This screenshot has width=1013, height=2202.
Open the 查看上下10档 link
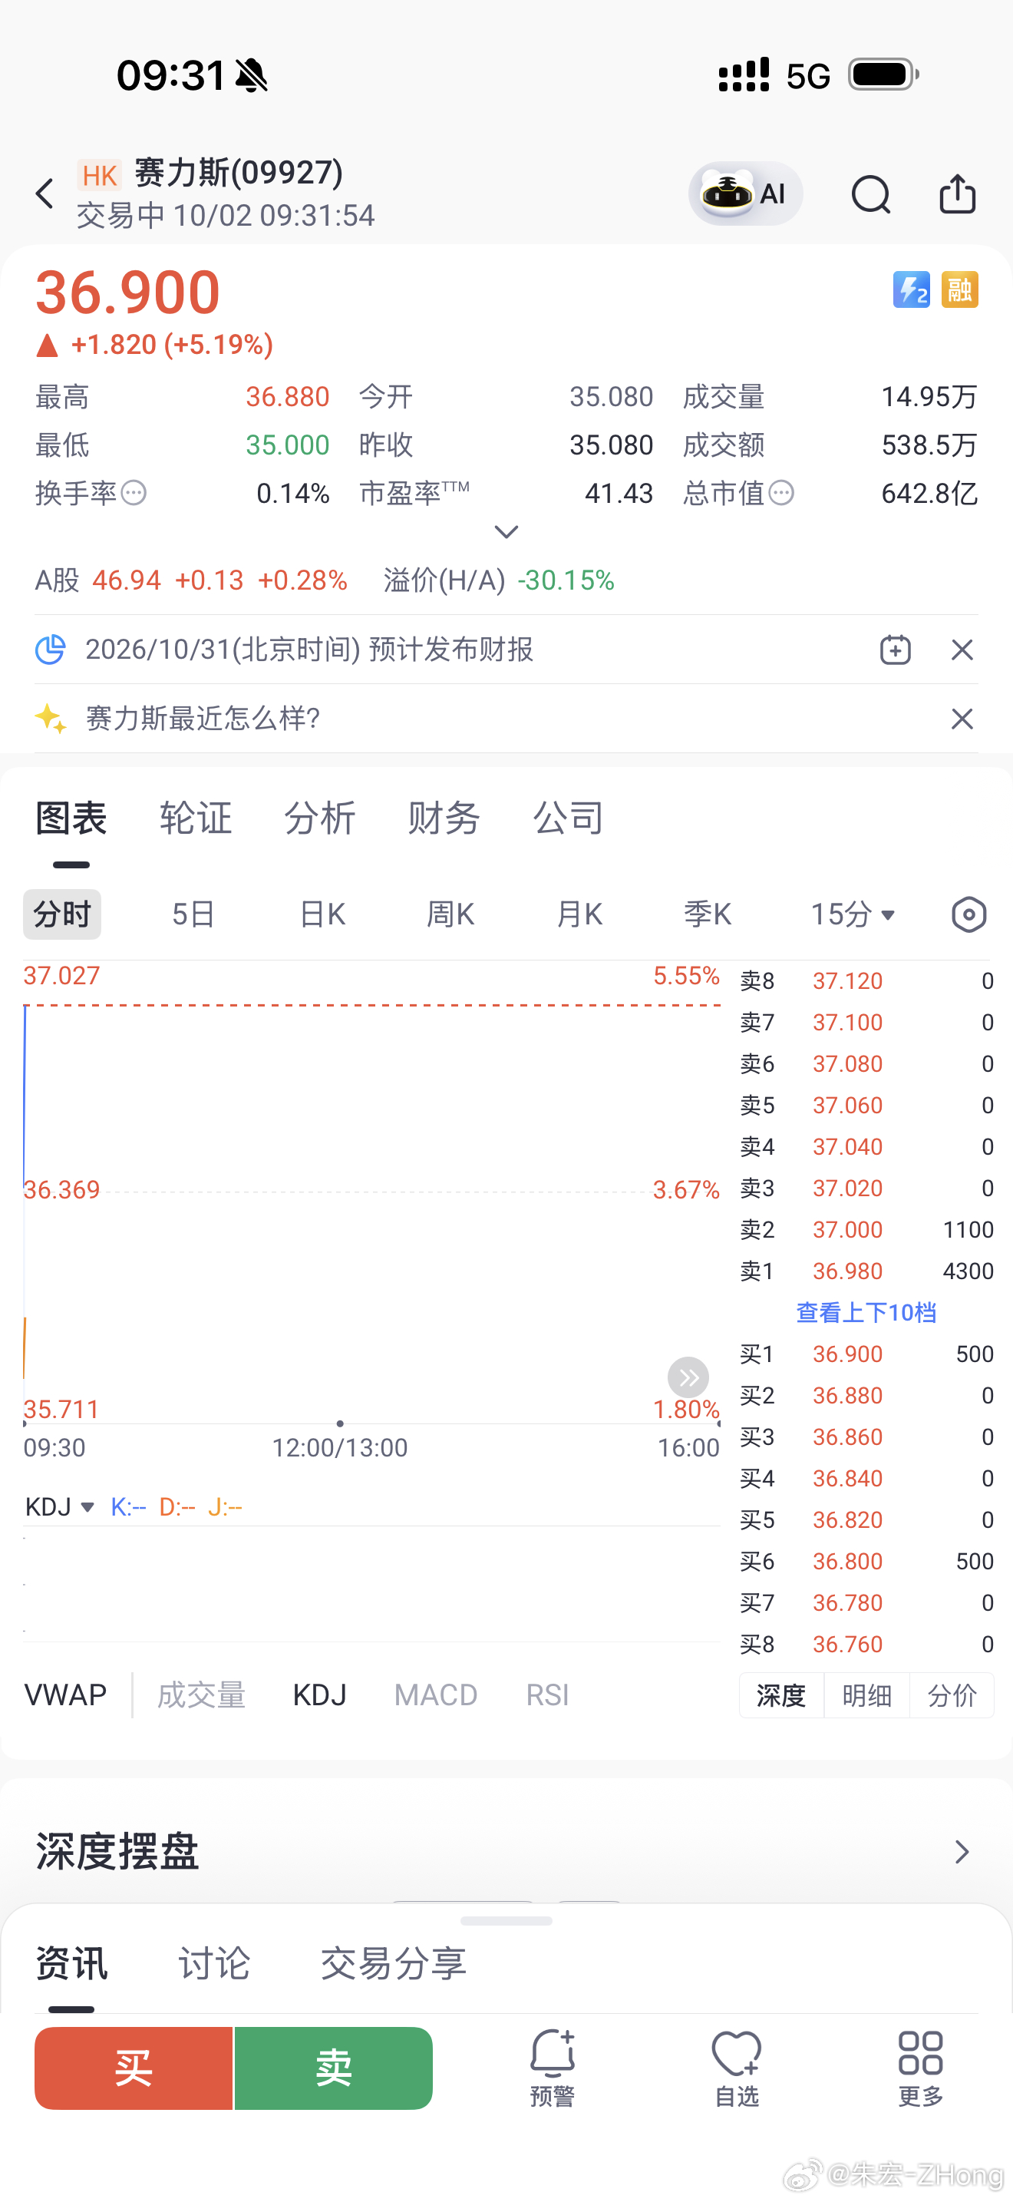866,1313
